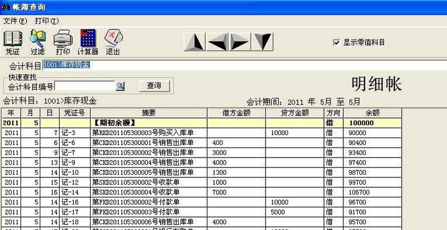Image resolution: width=447 pixels, height=230 pixels.
Task: Click summary 第SKD201105300004号收款单
Action: tap(135, 192)
